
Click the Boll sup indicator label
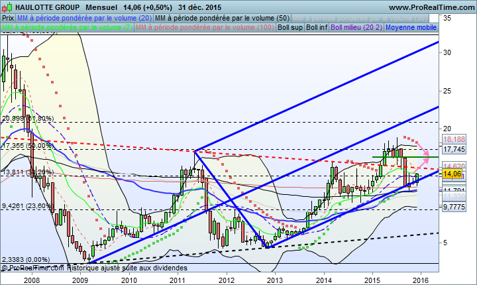pyautogui.click(x=290, y=27)
